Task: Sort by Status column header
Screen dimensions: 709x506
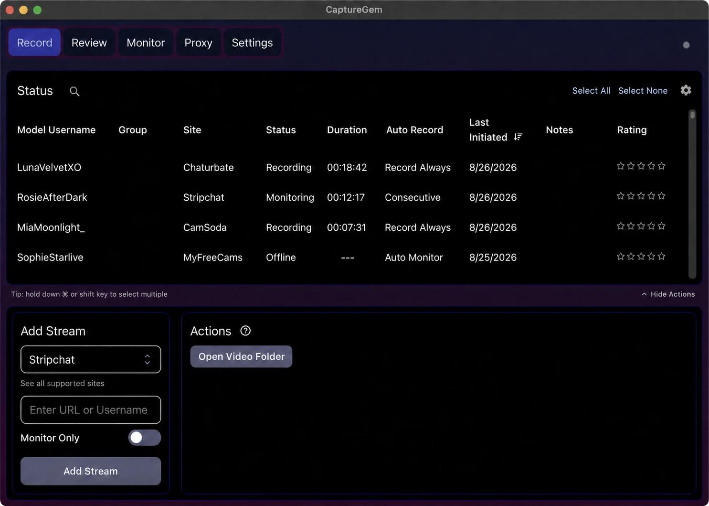Action: [x=281, y=130]
